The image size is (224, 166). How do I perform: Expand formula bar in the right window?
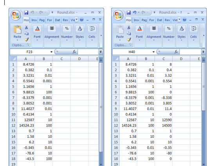pyautogui.click(x=203, y=52)
